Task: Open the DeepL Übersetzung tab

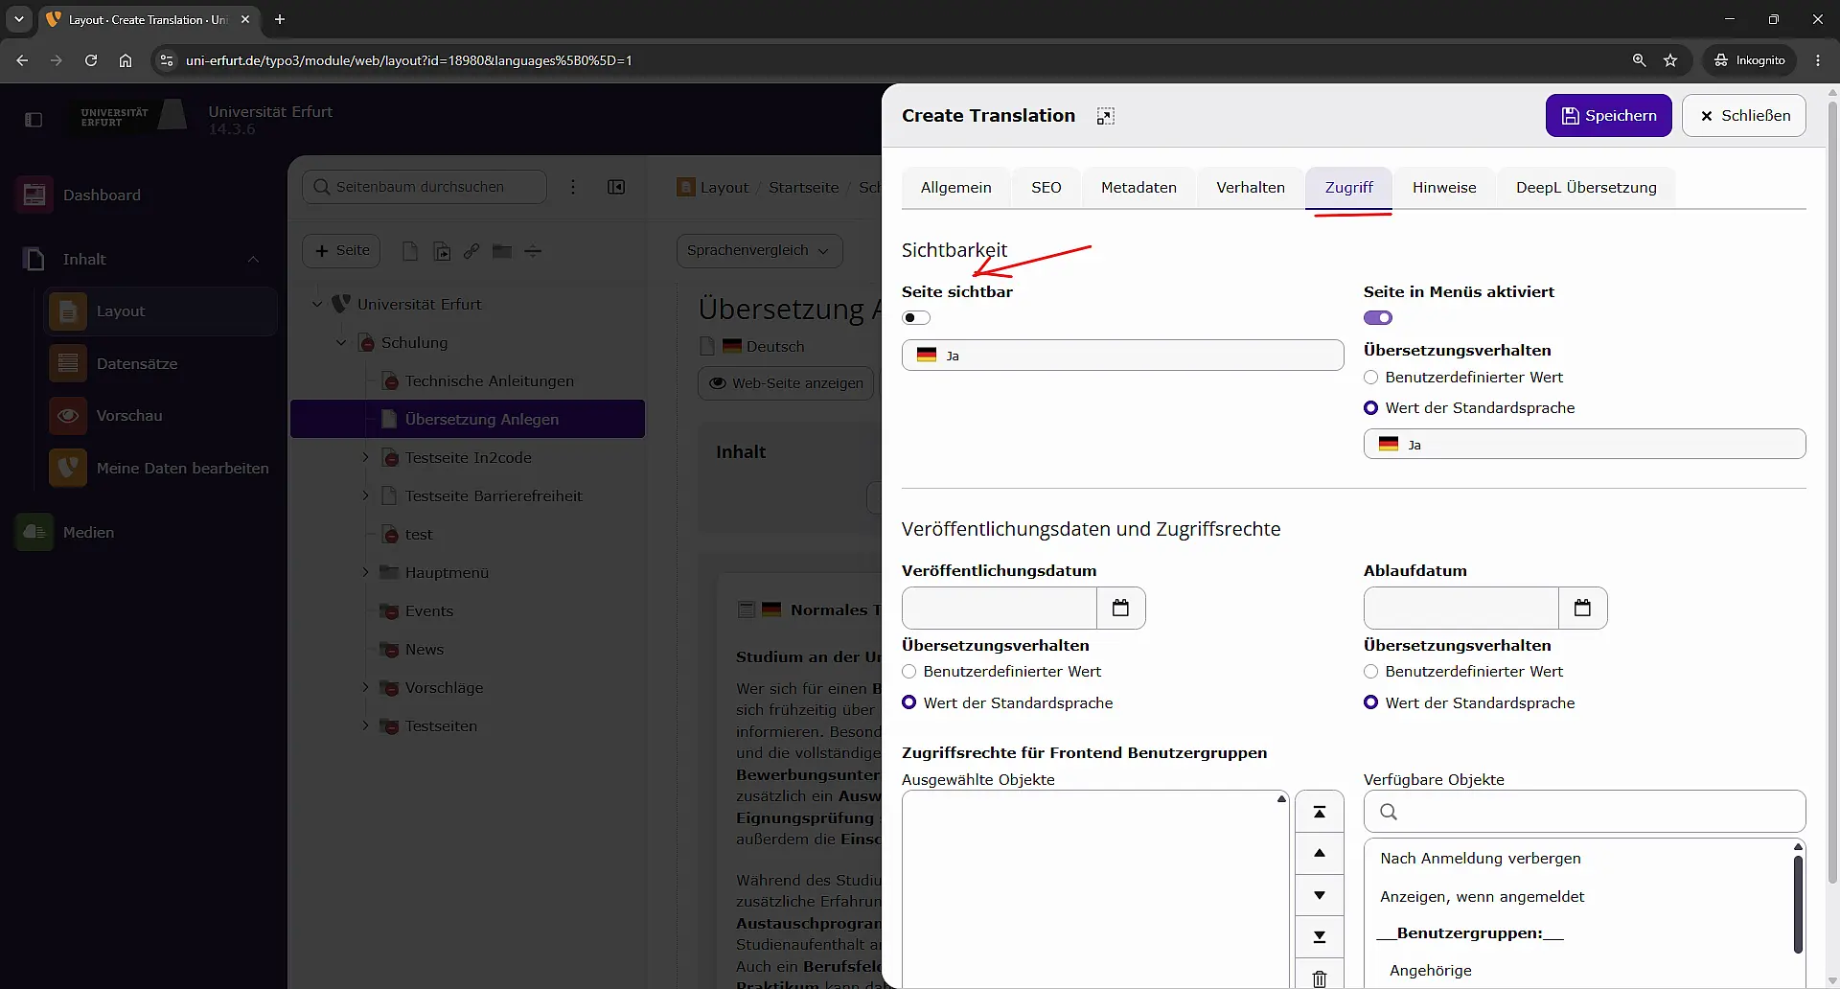Action: (x=1585, y=187)
